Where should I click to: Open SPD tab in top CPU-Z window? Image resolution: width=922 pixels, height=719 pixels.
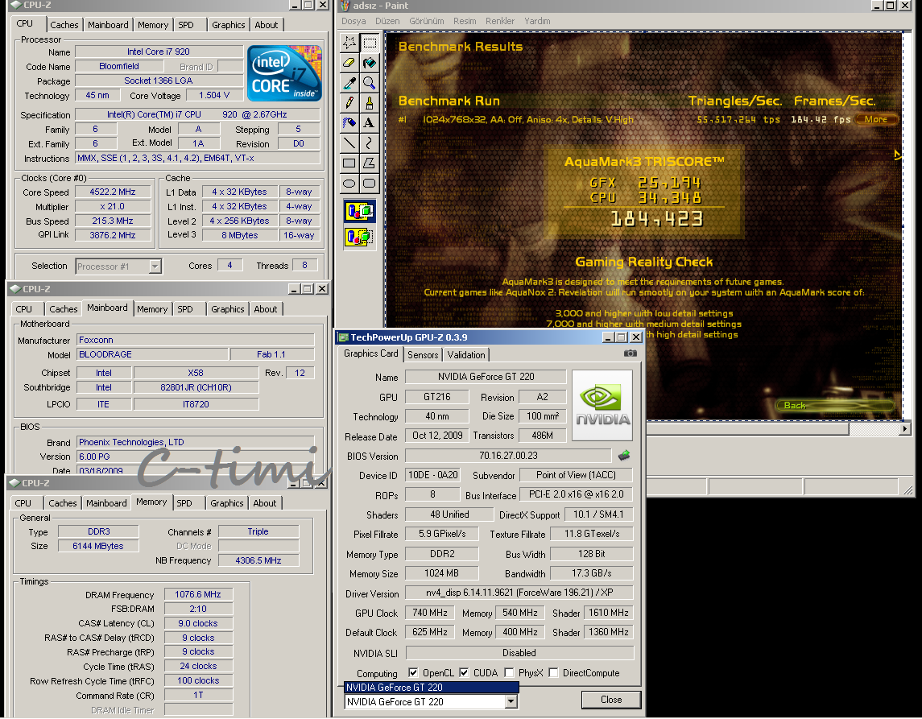click(x=186, y=25)
